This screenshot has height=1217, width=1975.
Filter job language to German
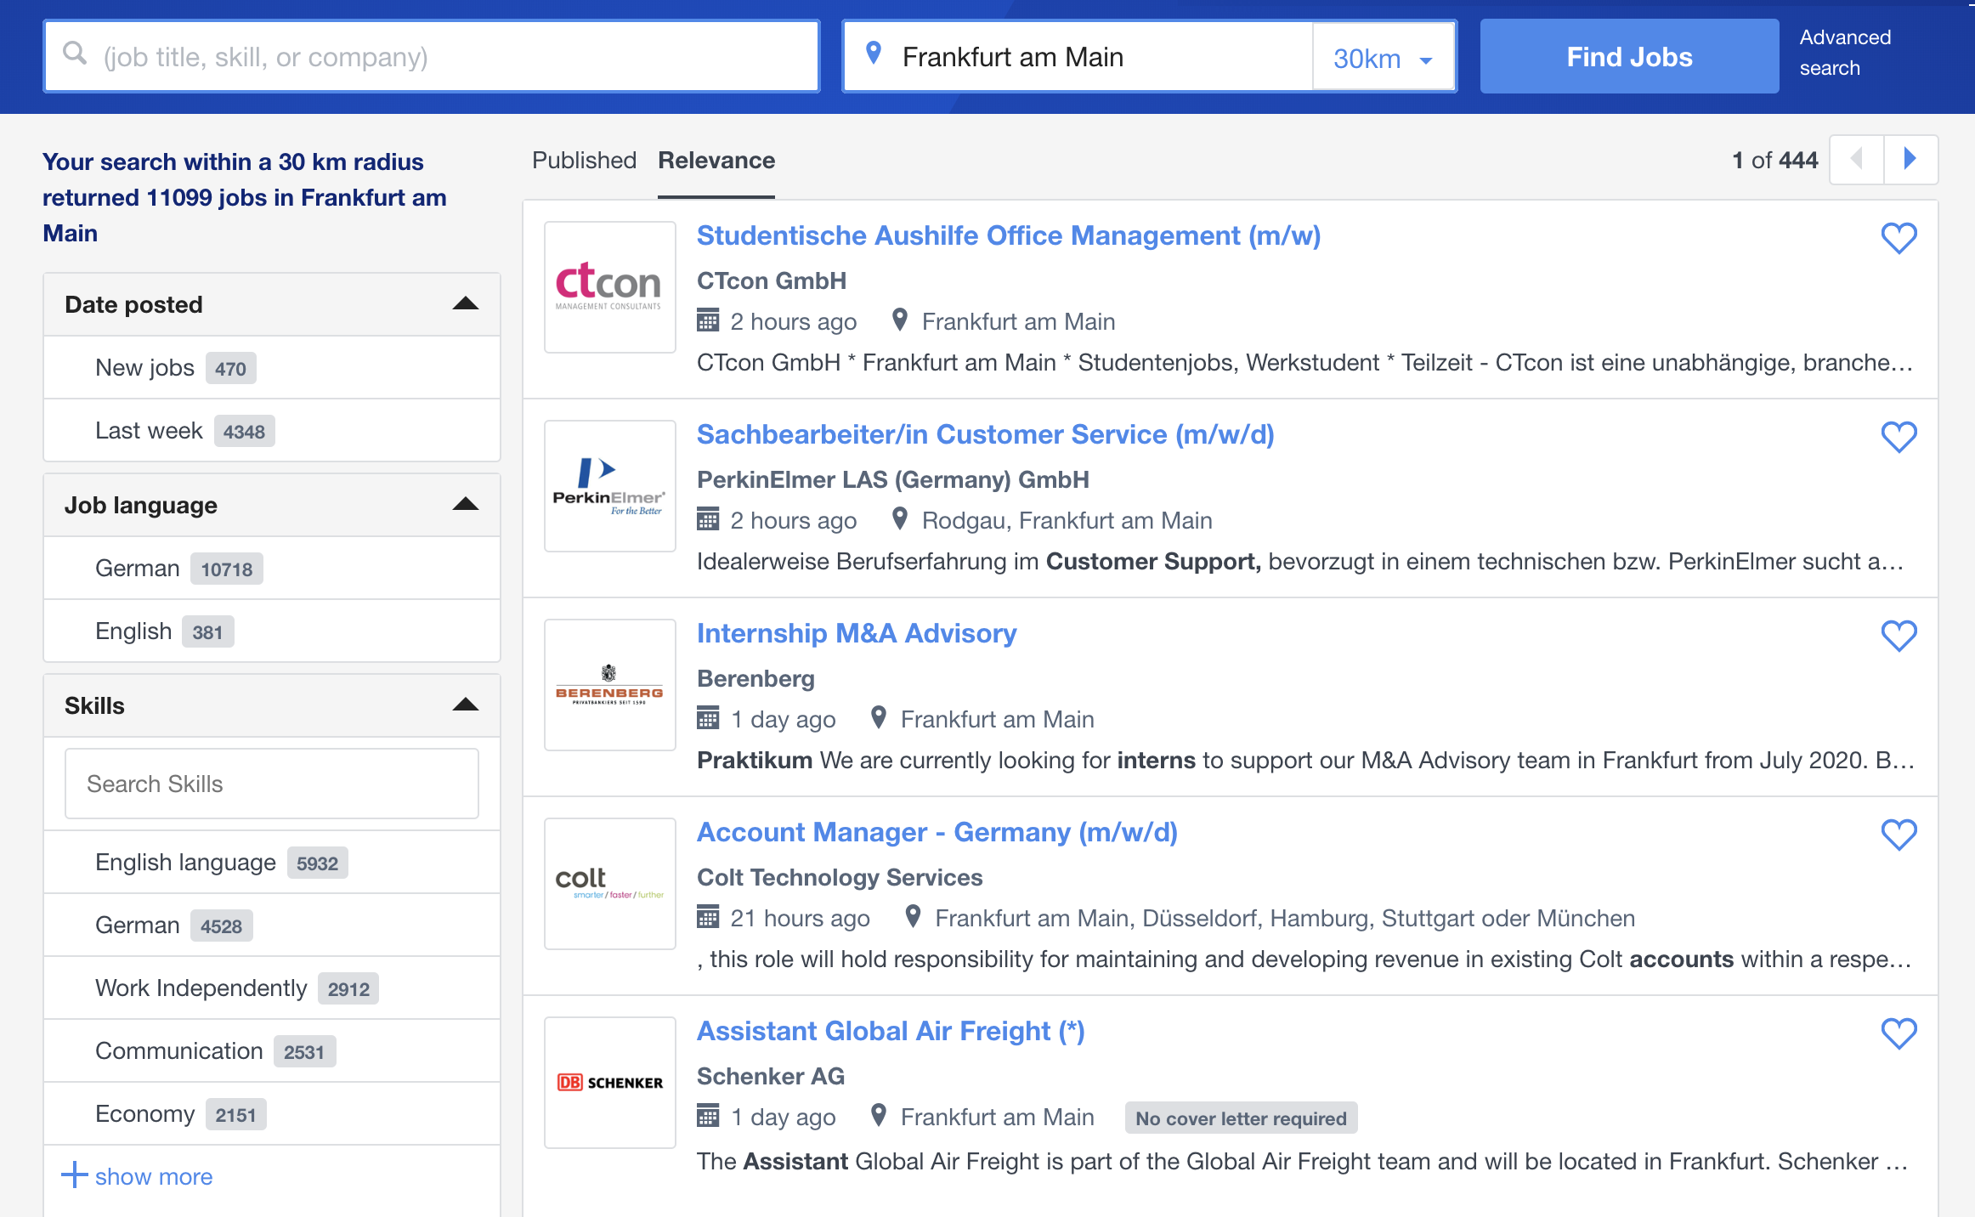pyautogui.click(x=272, y=569)
